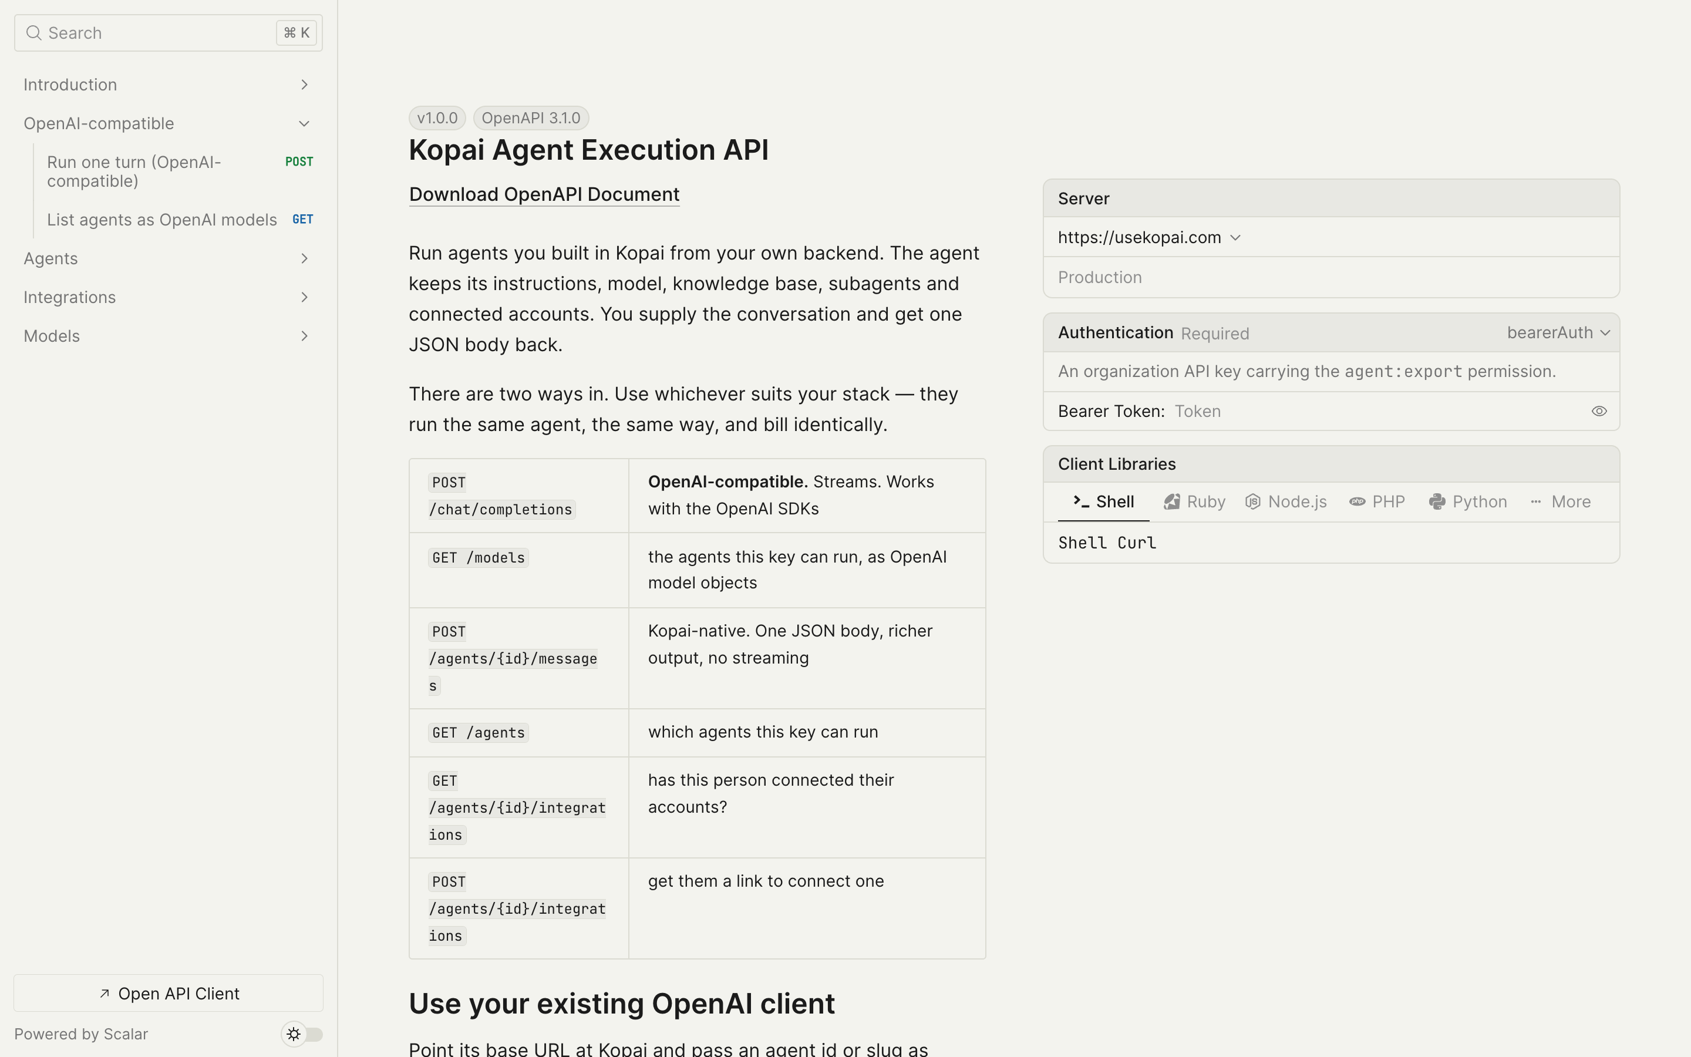Expand the Introduction section
1691x1057 pixels.
(x=304, y=85)
